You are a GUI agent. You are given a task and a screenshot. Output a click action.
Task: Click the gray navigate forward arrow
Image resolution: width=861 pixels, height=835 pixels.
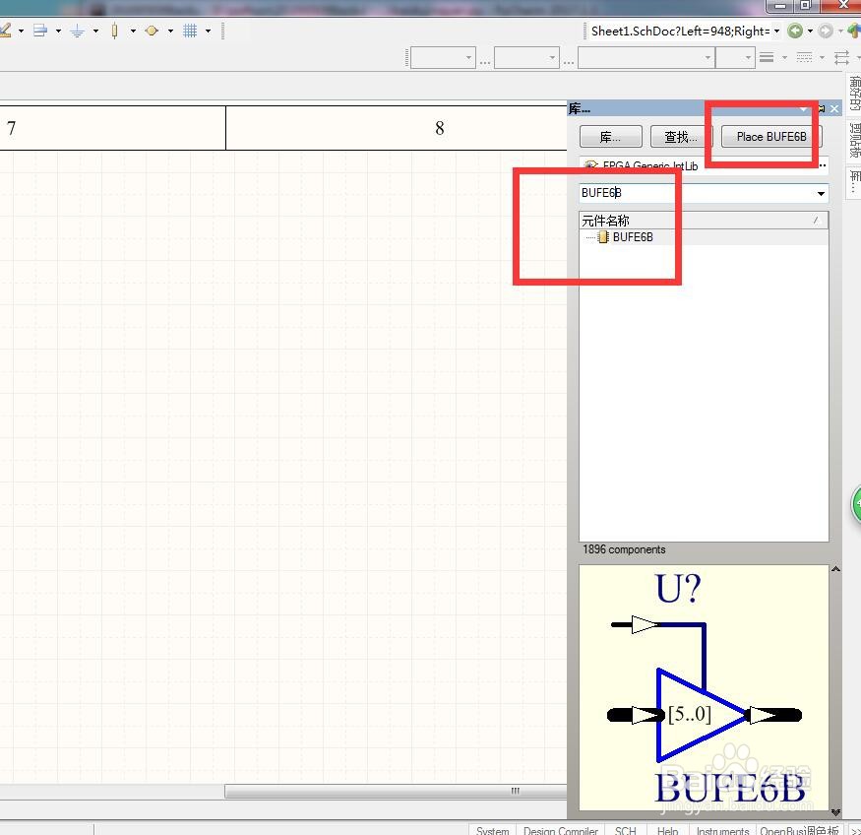tap(825, 31)
